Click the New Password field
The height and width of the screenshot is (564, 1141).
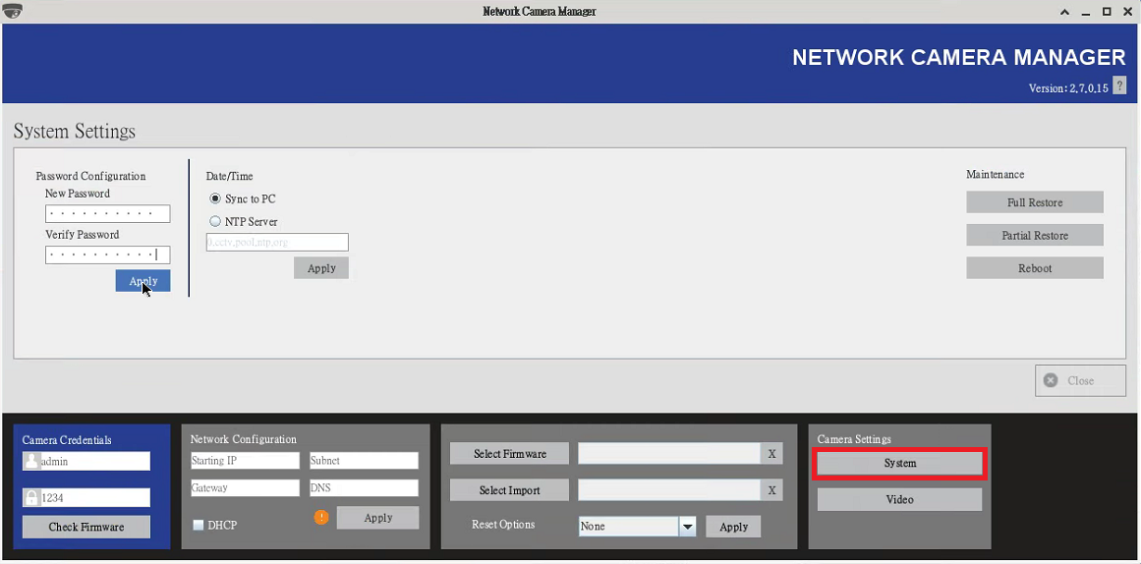(x=107, y=213)
